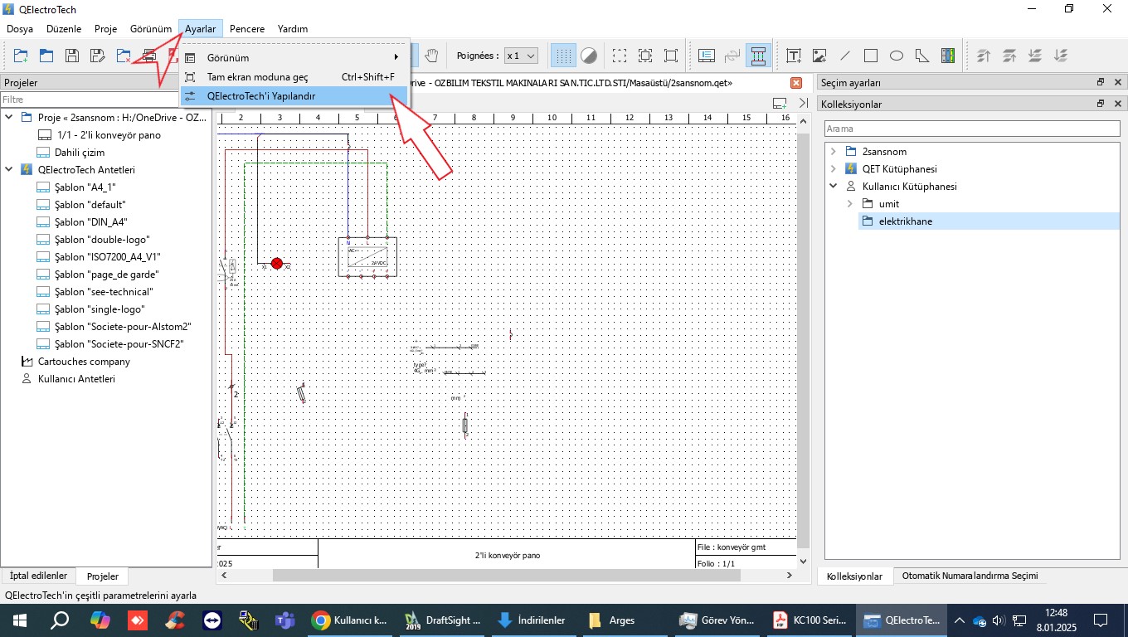The width and height of the screenshot is (1128, 637).
Task: Toggle the background color contrast button
Action: [x=589, y=56]
